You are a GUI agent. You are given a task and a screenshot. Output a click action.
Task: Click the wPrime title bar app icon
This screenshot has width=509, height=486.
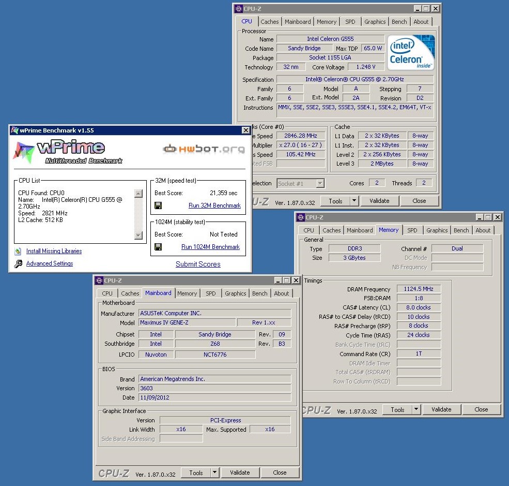pyautogui.click(x=14, y=130)
